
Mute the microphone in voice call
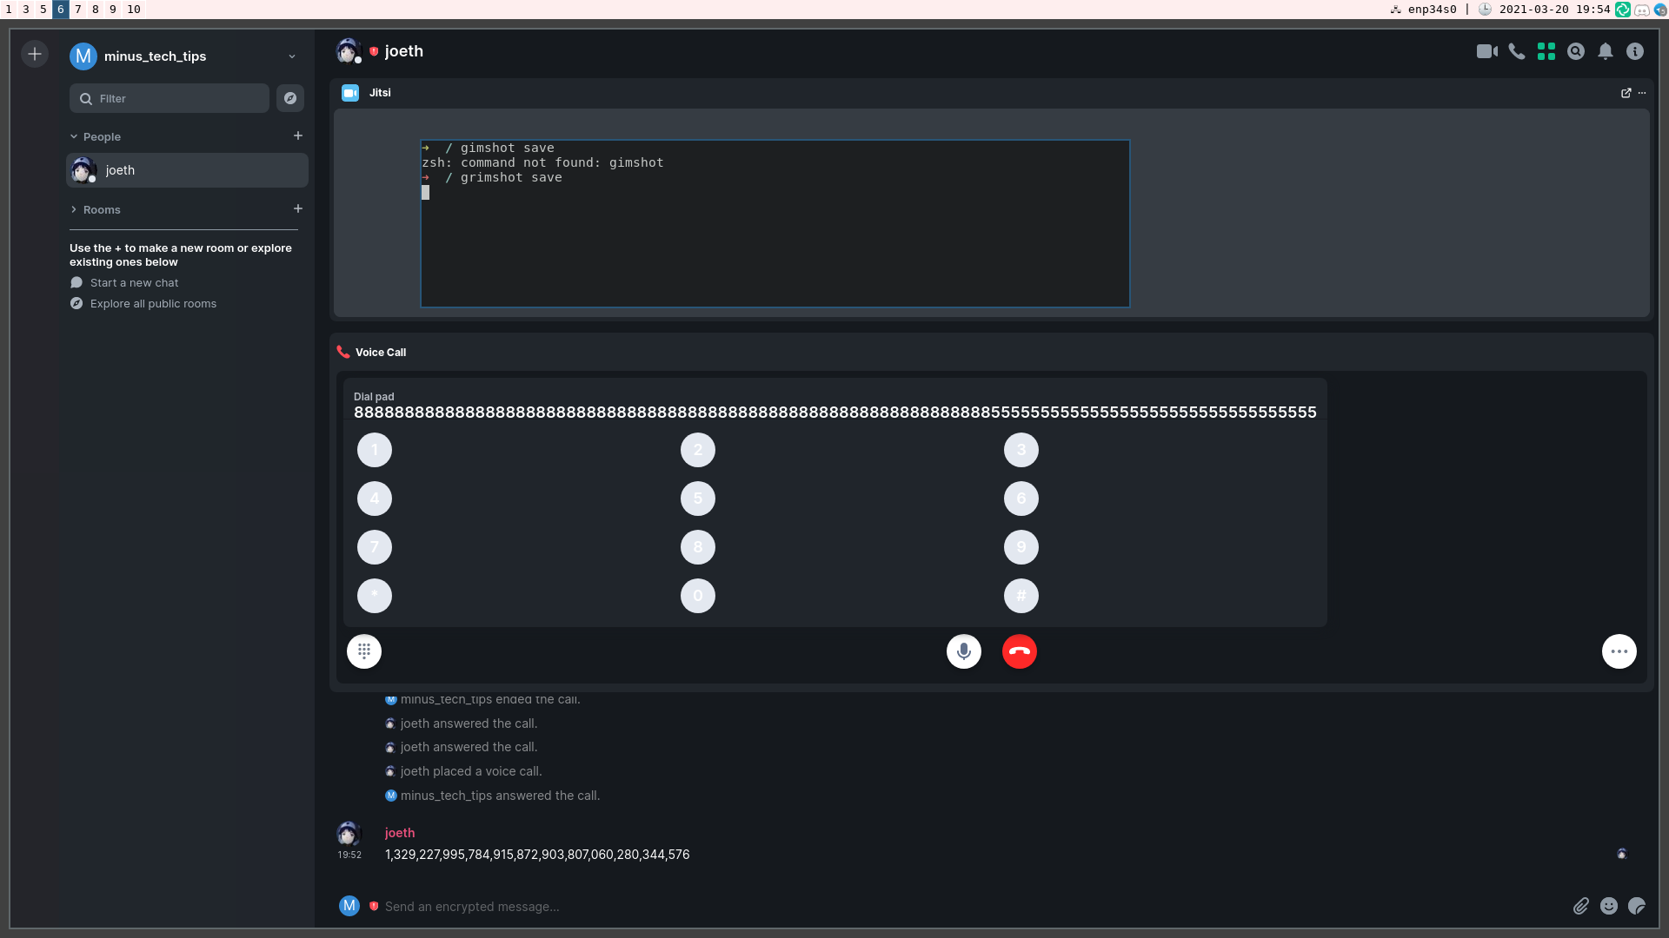963,651
